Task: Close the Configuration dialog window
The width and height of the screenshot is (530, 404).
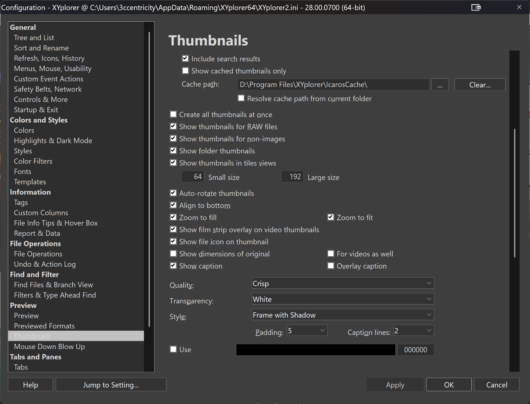Action: coord(519,7)
